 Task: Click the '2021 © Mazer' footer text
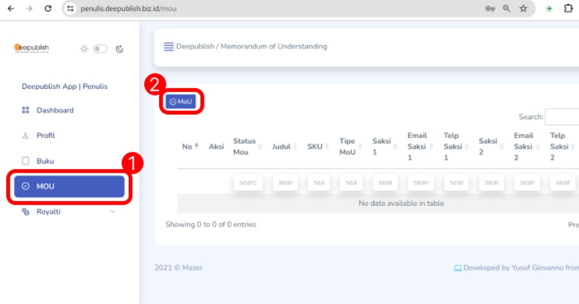point(179,267)
